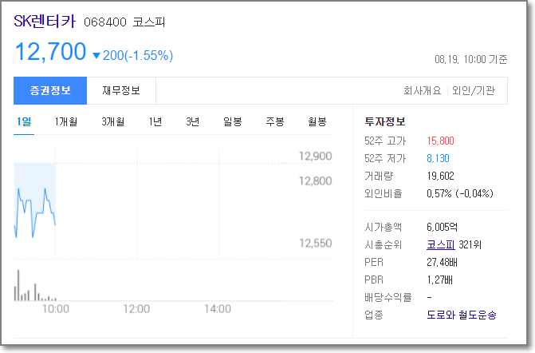Click the 투자정보 section heading
This screenshot has height=353, width=535.
(x=384, y=121)
